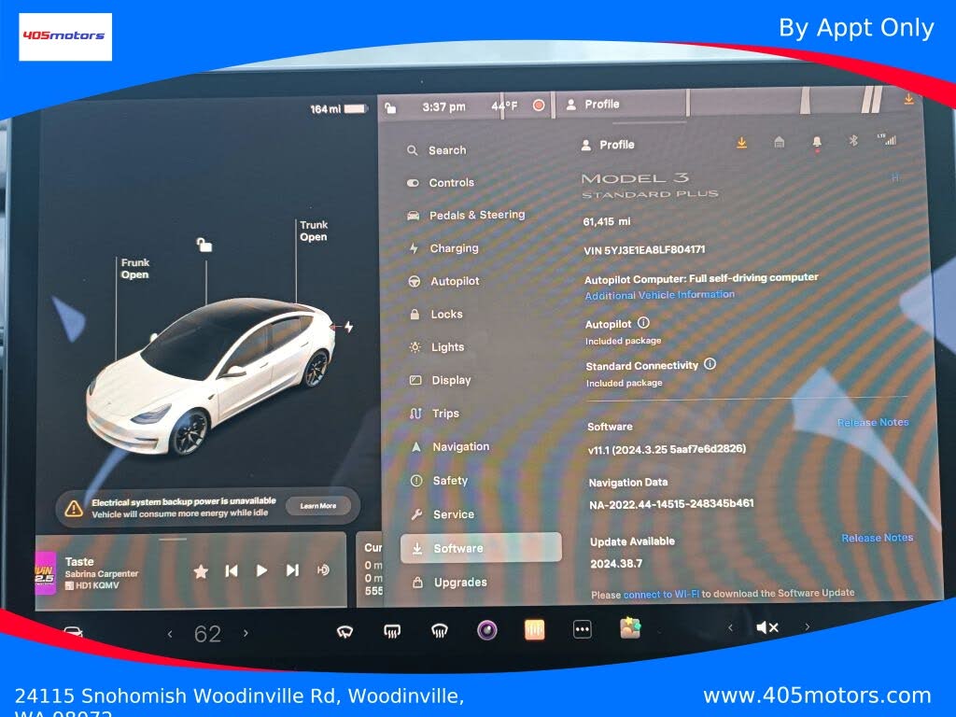Tap Profile in the top status bar
The height and width of the screenshot is (717, 956).
click(x=593, y=105)
